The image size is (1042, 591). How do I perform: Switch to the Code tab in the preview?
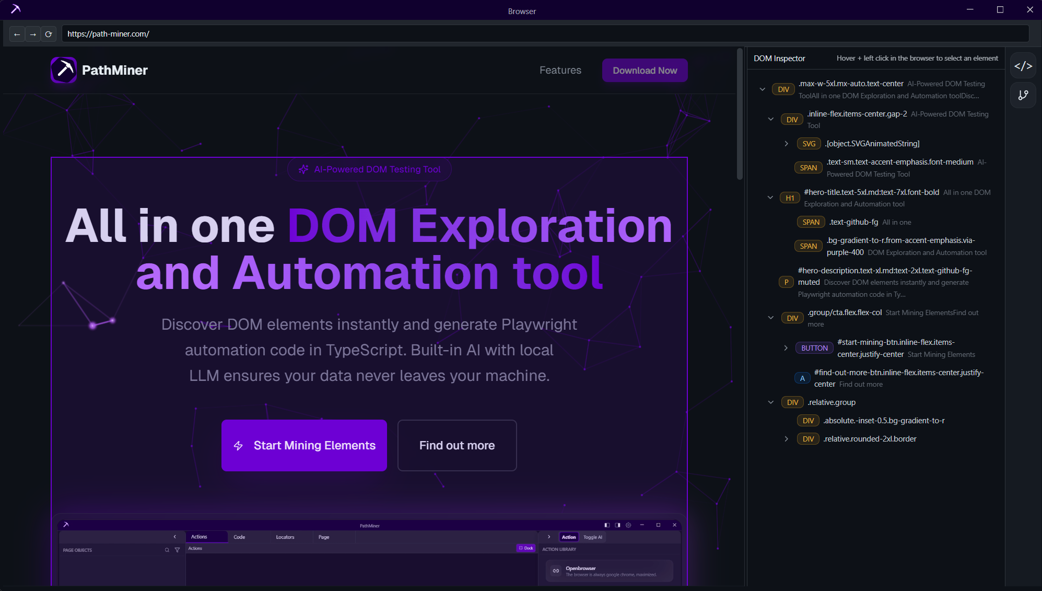(x=239, y=537)
